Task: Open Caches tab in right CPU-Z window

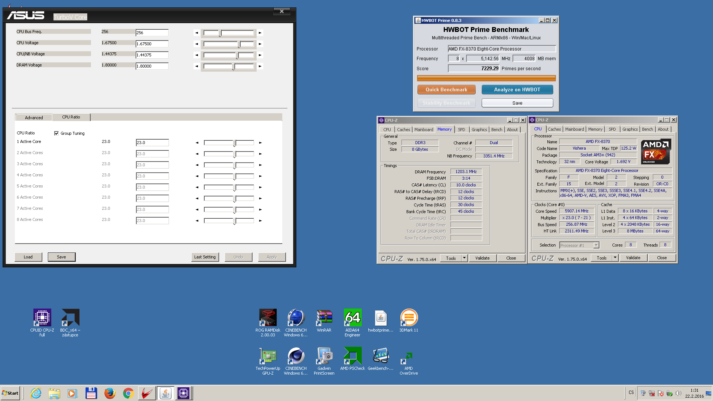Action: [x=554, y=129]
